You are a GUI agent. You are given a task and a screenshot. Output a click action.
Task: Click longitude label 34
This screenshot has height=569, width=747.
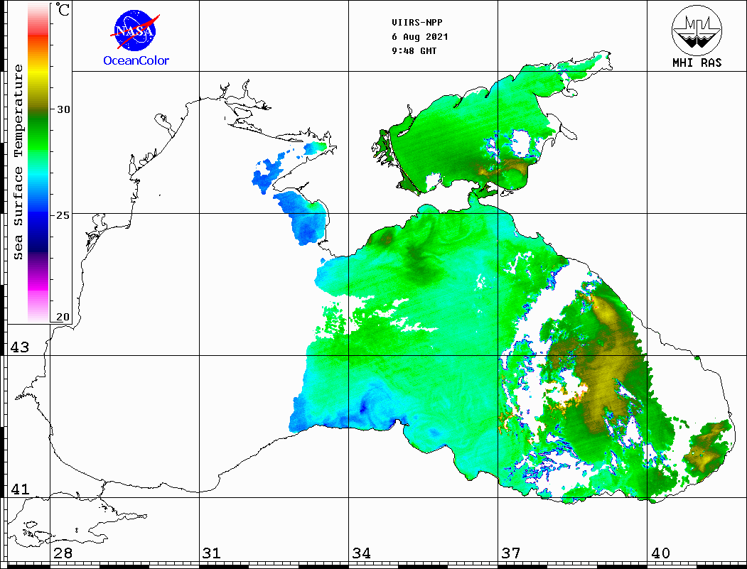click(361, 553)
